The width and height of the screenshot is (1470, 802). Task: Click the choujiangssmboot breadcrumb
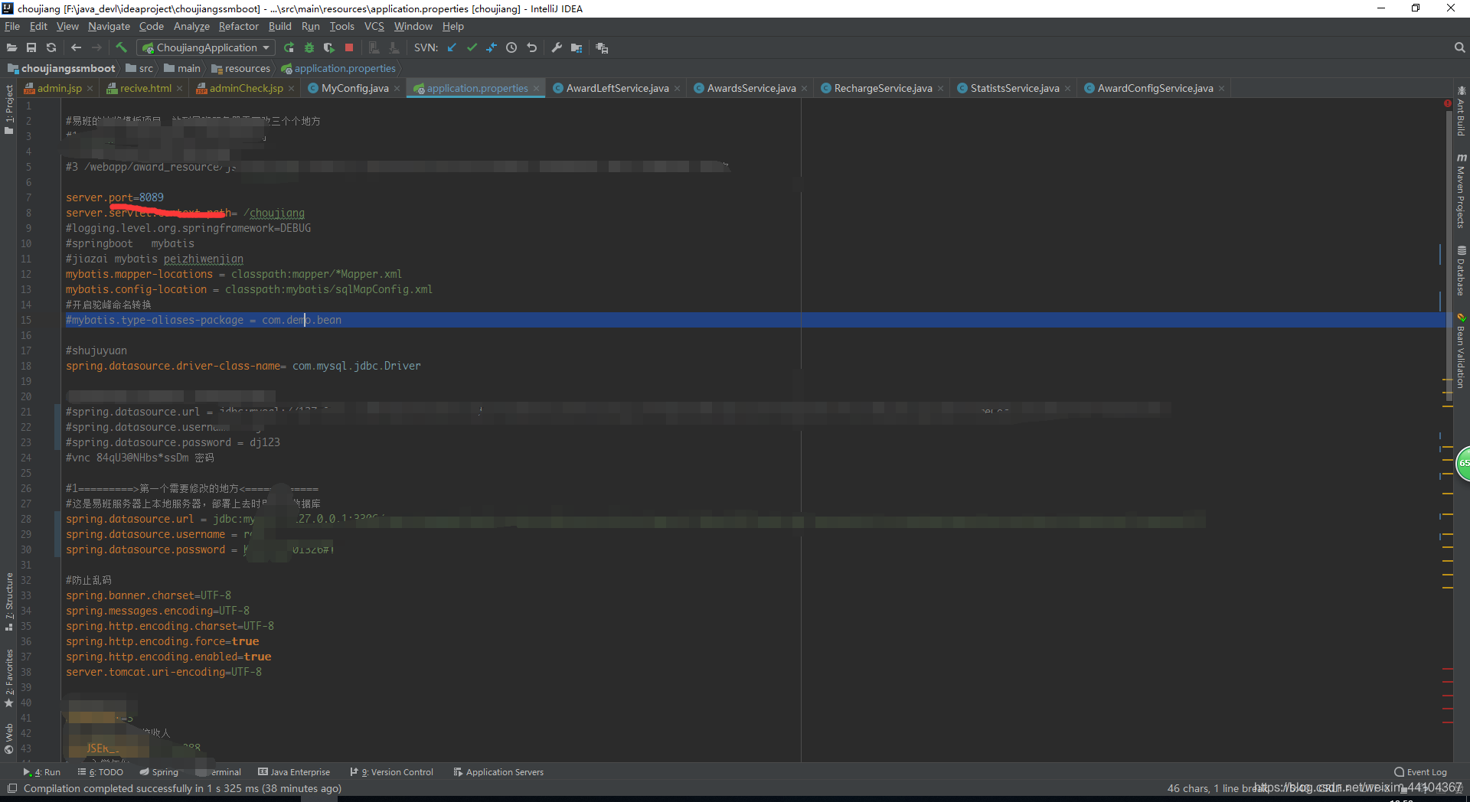[x=62, y=68]
